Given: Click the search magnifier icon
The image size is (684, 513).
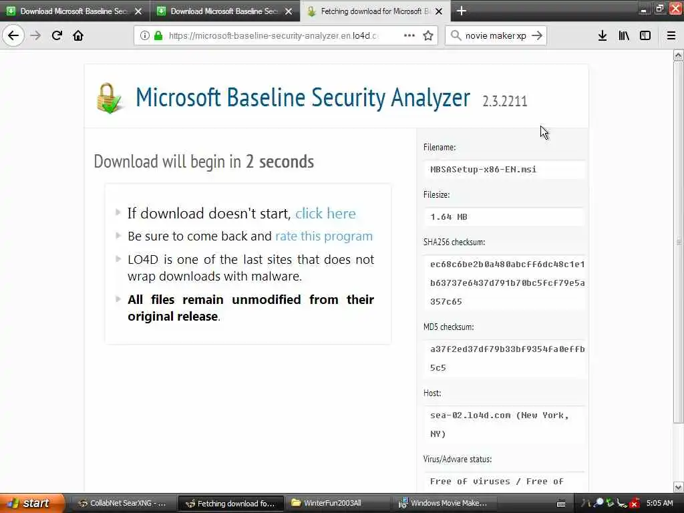Looking at the screenshot, I should coord(456,36).
